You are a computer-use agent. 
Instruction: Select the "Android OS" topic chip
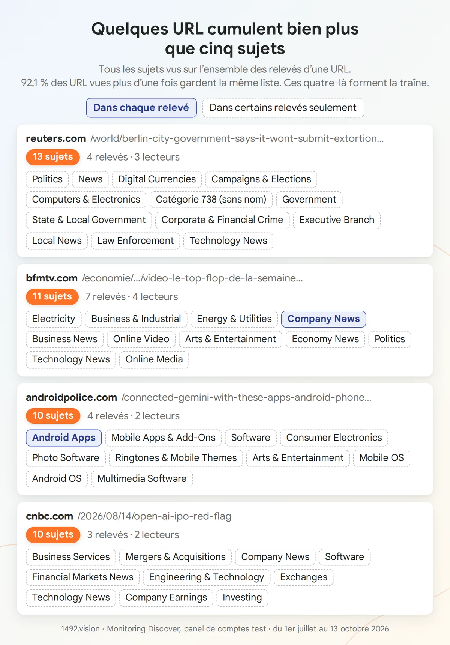[x=57, y=479]
